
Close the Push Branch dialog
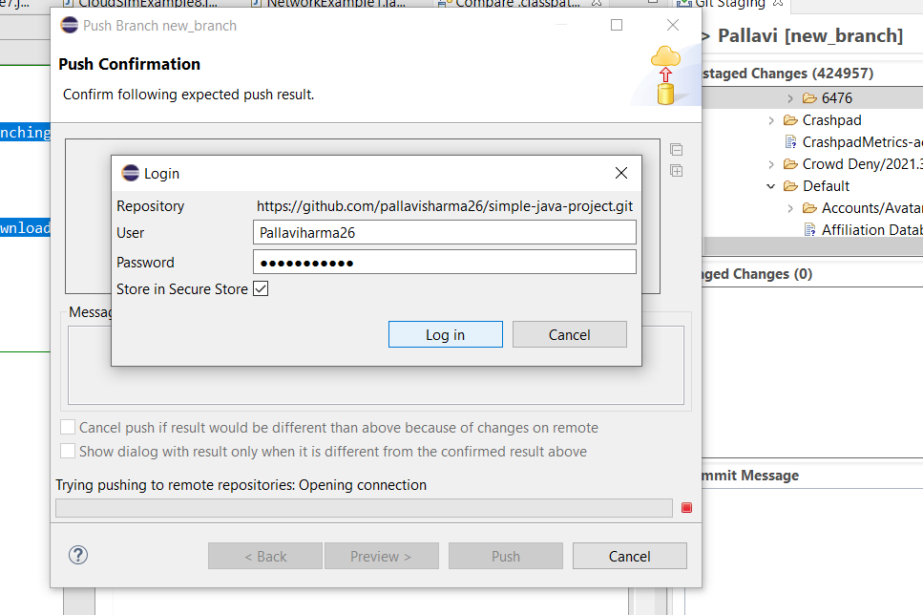coord(673,25)
